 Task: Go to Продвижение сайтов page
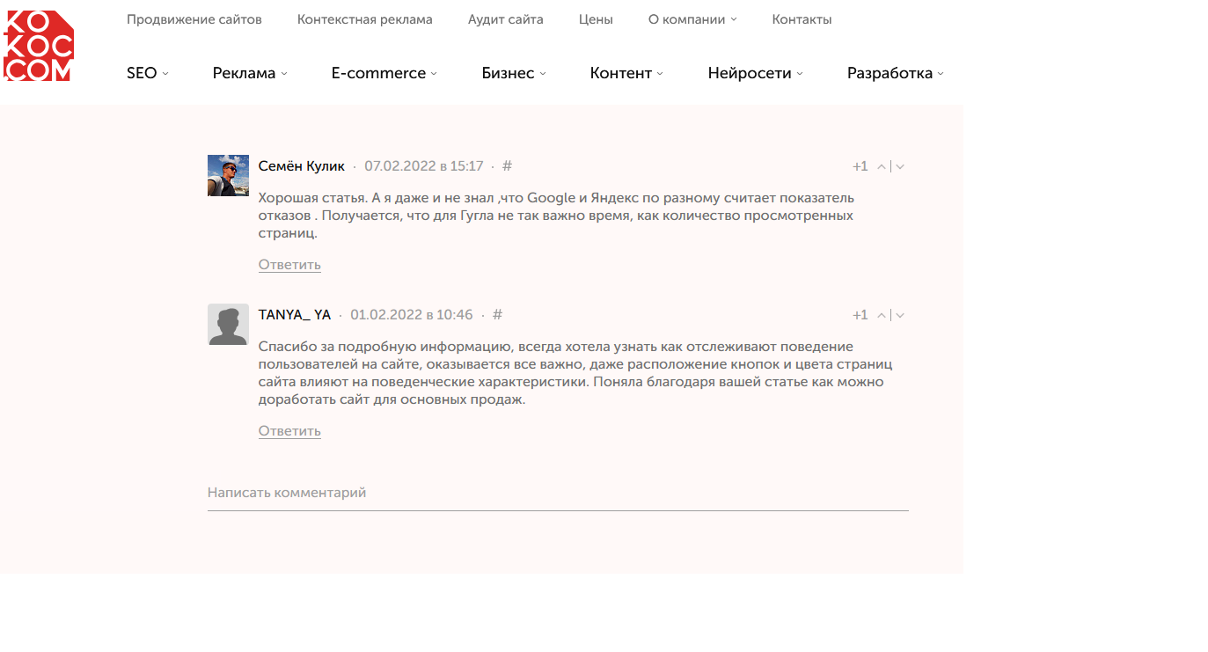point(194,19)
